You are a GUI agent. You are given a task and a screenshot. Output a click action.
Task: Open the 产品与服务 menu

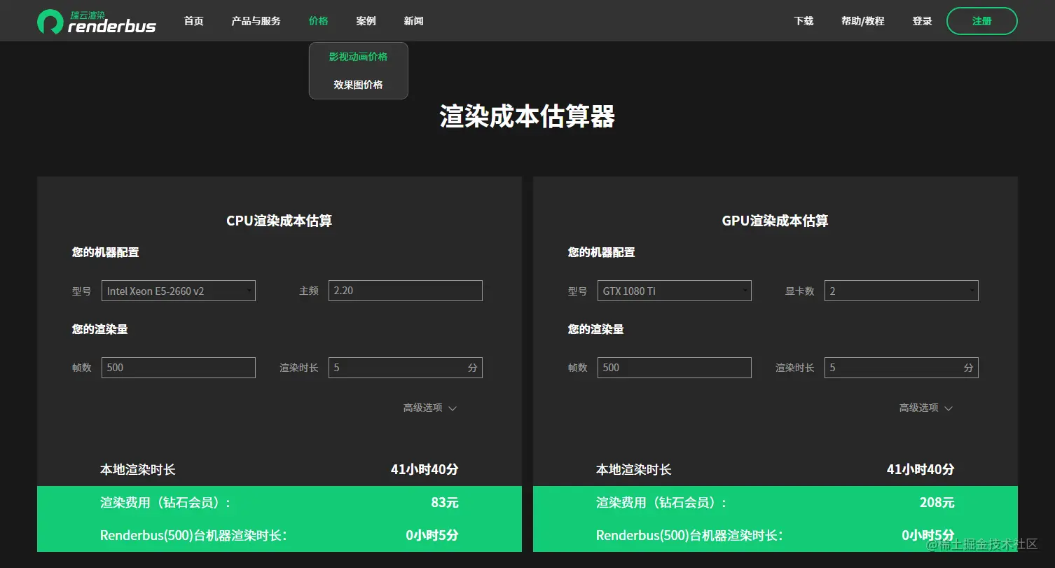coord(256,20)
